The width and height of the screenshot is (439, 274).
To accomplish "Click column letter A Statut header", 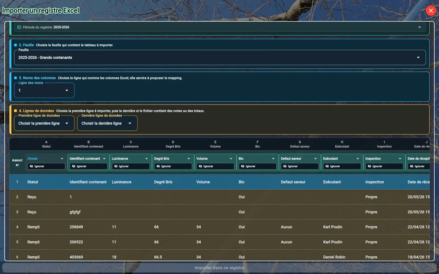I will click(46, 144).
